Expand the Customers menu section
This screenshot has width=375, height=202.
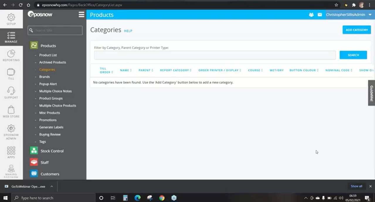50,174
